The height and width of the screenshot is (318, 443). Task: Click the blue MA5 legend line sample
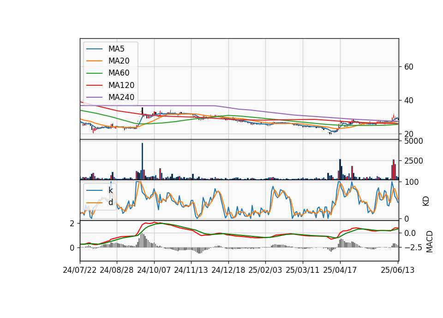(94, 49)
